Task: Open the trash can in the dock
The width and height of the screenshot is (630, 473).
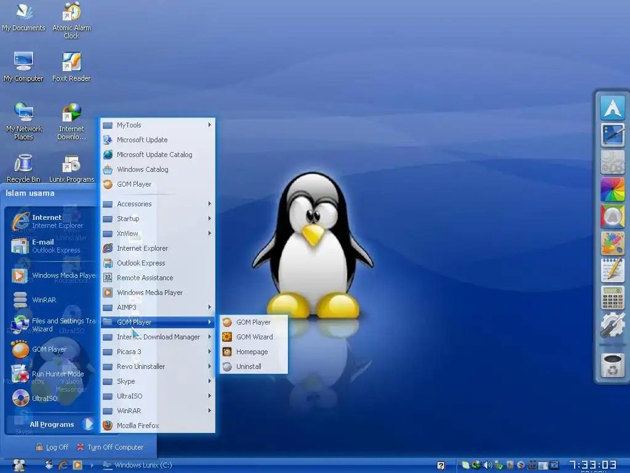Action: 612,365
